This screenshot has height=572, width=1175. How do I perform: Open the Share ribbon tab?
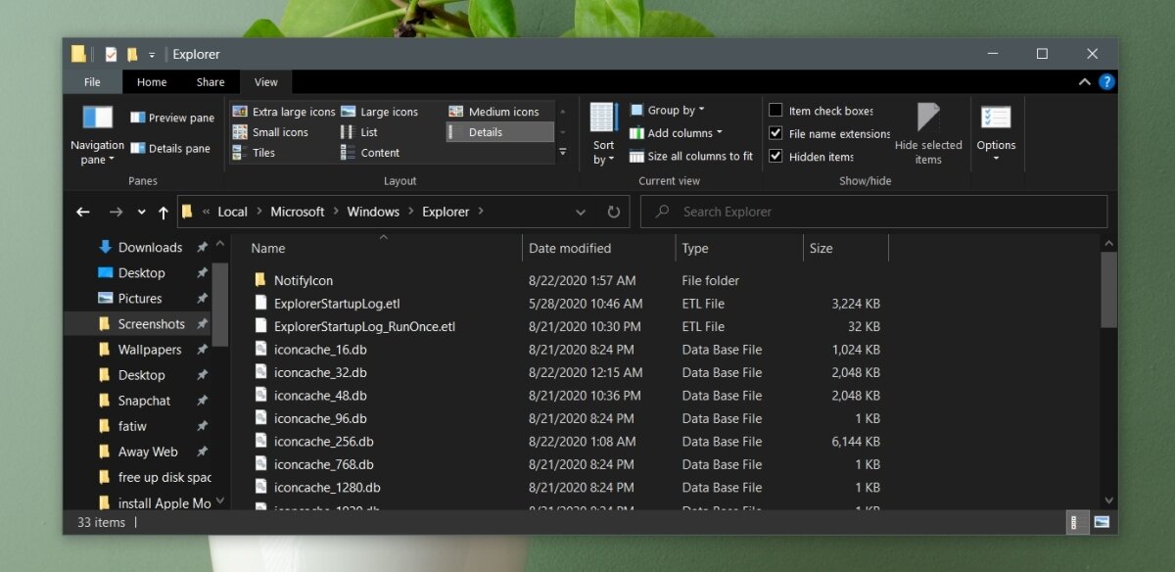(x=211, y=82)
